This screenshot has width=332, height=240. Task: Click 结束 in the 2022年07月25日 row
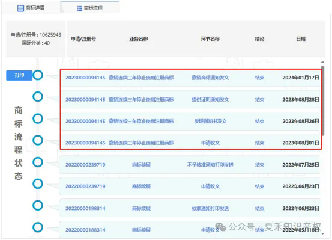pos(259,165)
